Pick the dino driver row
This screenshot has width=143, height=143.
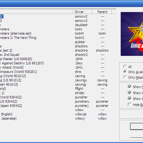[78, 72]
